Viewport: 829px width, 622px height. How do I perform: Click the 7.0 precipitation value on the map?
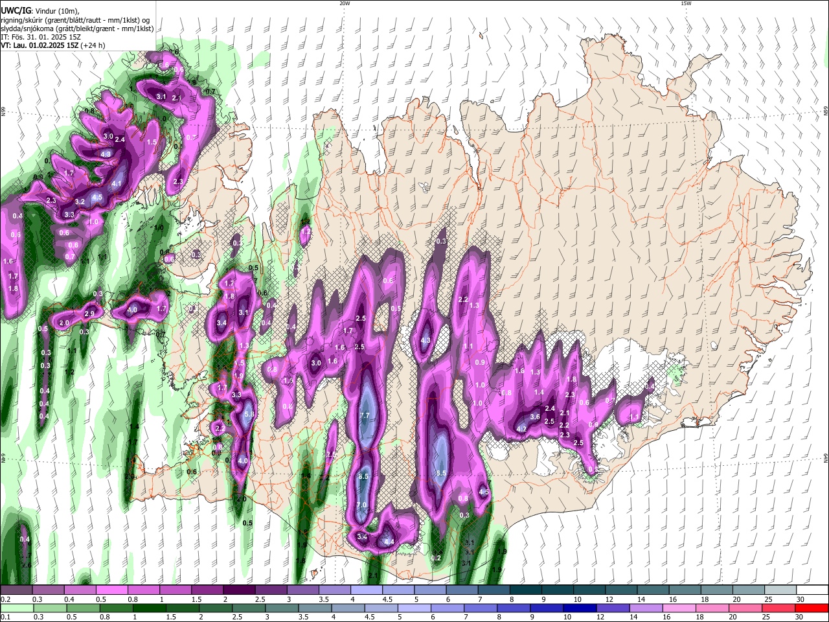tap(361, 505)
